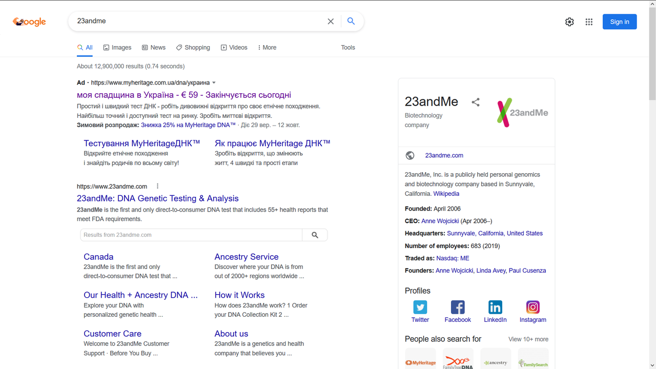Open Тестування MyHeritageДНК sitelink
The height and width of the screenshot is (369, 656).
142,143
